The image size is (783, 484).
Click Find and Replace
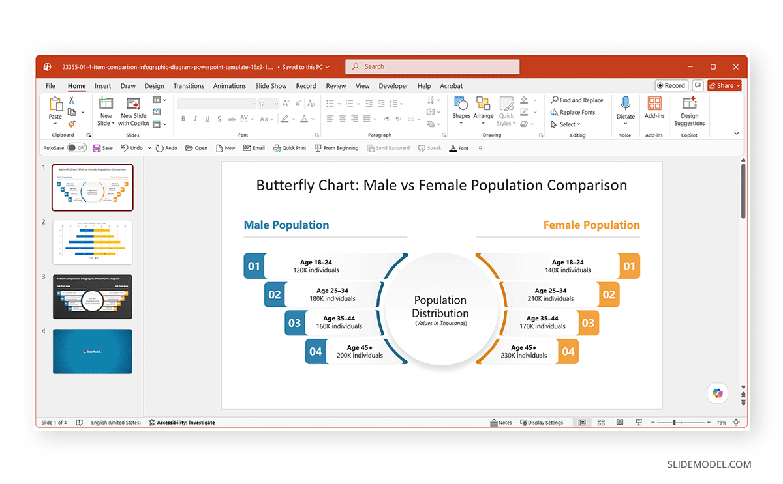[577, 100]
